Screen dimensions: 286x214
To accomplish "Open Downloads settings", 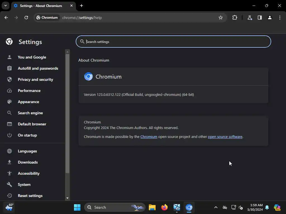I will click(x=28, y=162).
